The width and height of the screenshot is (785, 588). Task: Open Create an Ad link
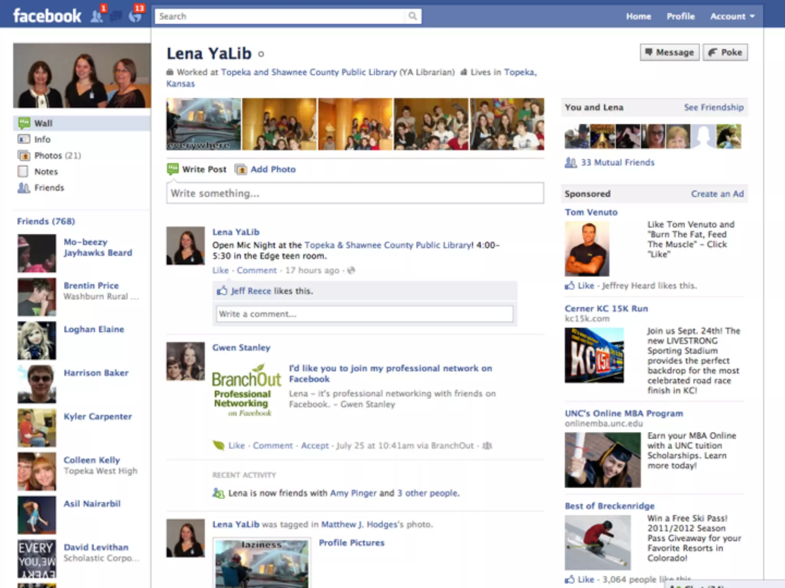coord(717,194)
